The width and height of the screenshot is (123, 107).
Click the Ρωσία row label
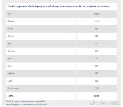tap(10, 29)
